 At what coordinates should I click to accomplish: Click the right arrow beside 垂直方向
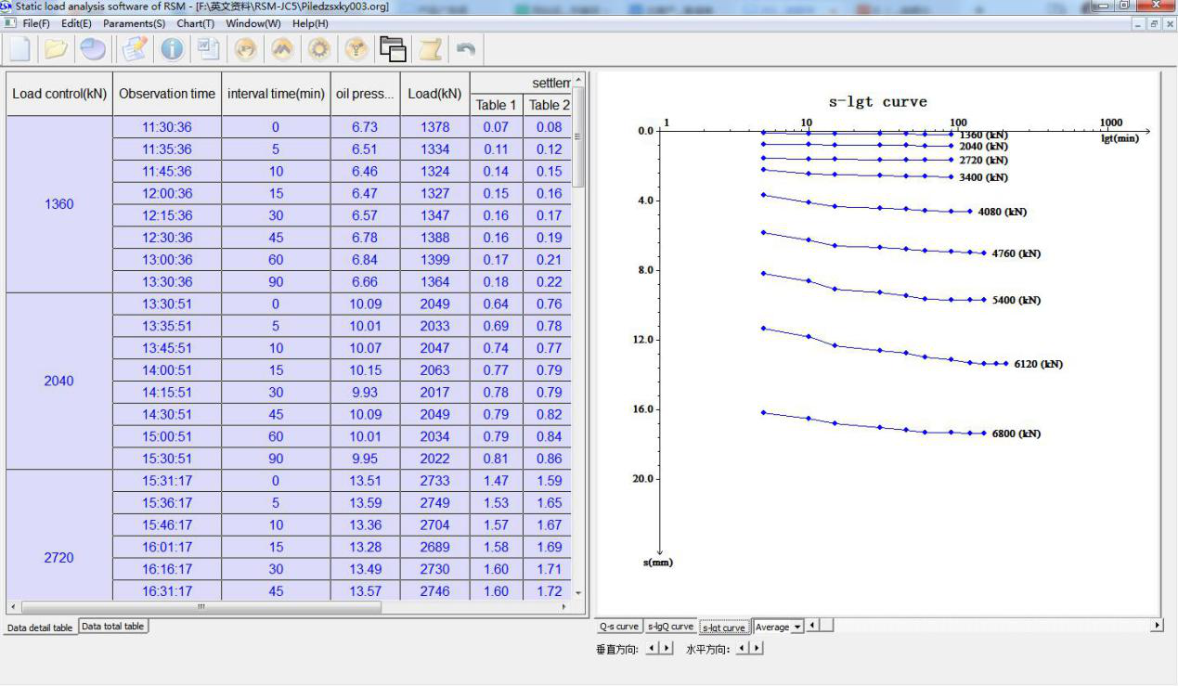click(x=667, y=648)
